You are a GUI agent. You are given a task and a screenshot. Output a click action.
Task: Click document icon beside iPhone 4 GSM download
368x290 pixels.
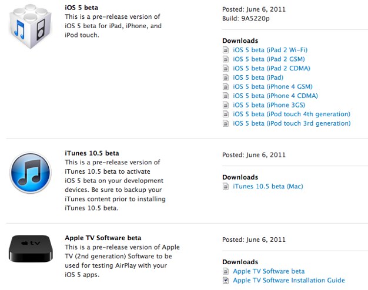pyautogui.click(x=226, y=86)
